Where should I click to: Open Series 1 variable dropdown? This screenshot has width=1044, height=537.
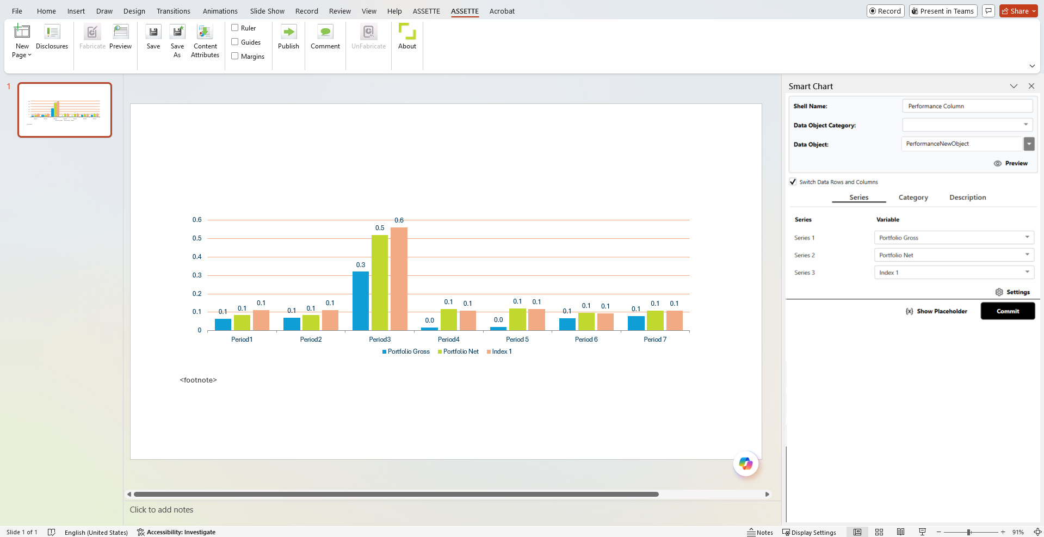pyautogui.click(x=1027, y=238)
